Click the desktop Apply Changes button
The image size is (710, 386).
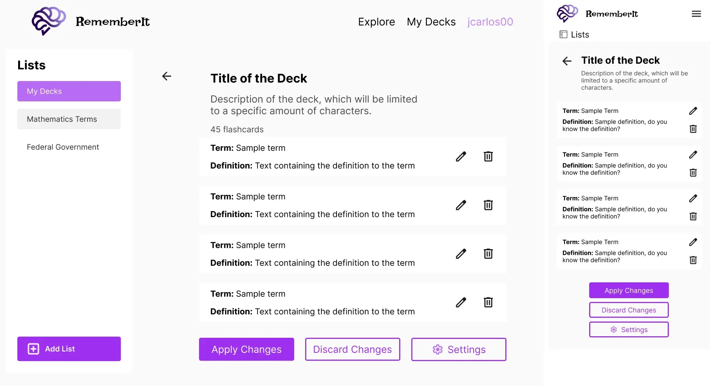tap(246, 349)
